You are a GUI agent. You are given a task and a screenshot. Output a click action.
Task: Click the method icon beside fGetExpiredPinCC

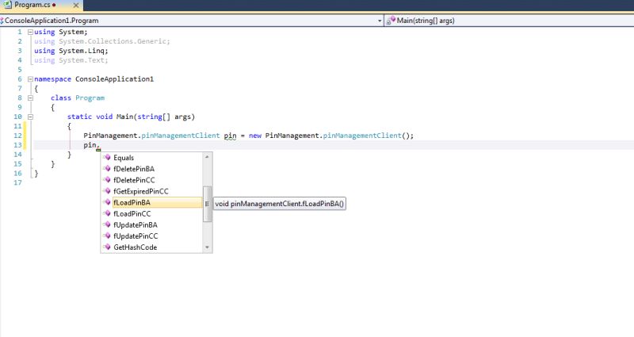pos(107,191)
